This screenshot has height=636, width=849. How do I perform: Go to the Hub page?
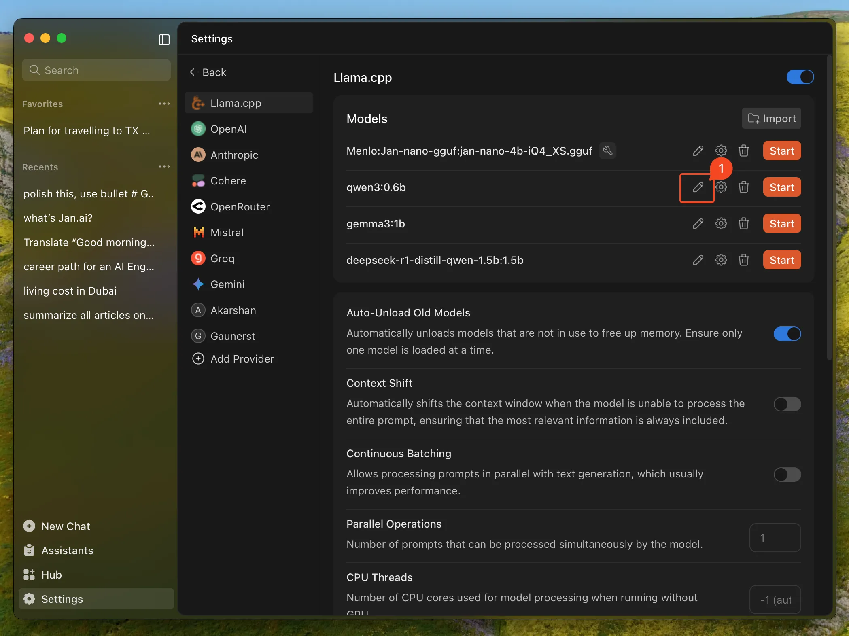pyautogui.click(x=51, y=575)
